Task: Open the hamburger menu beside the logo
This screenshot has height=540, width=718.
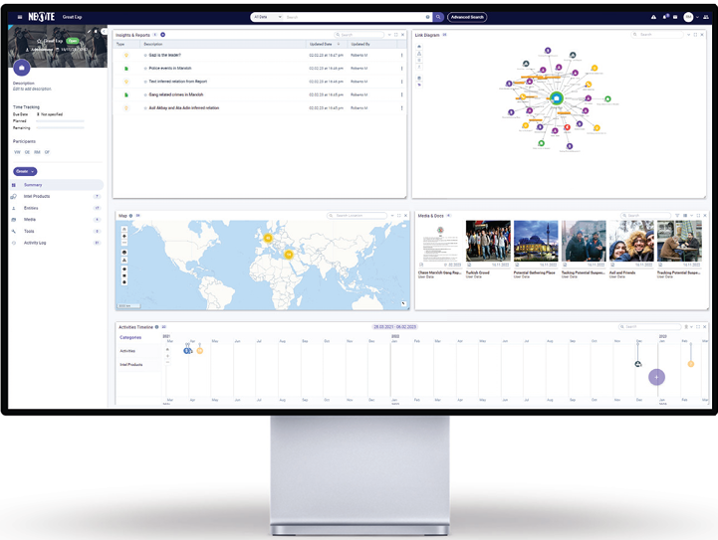Action: tap(20, 17)
